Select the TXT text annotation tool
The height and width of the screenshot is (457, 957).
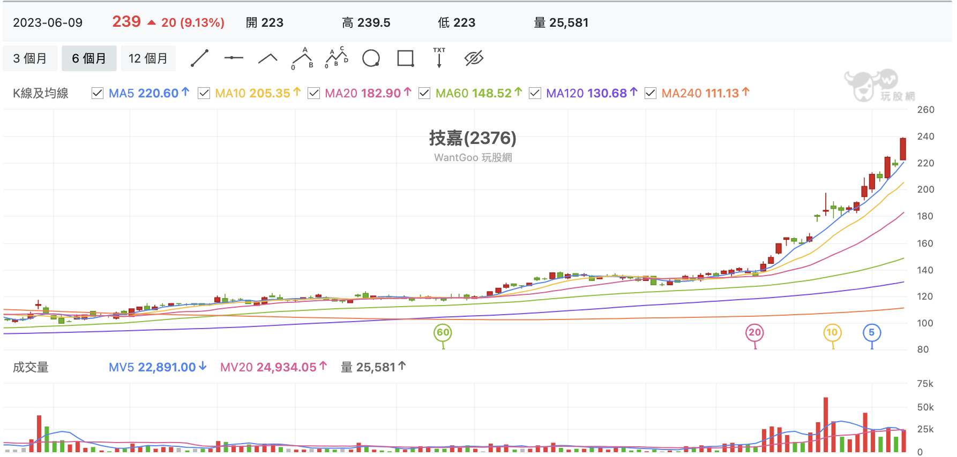(x=439, y=58)
